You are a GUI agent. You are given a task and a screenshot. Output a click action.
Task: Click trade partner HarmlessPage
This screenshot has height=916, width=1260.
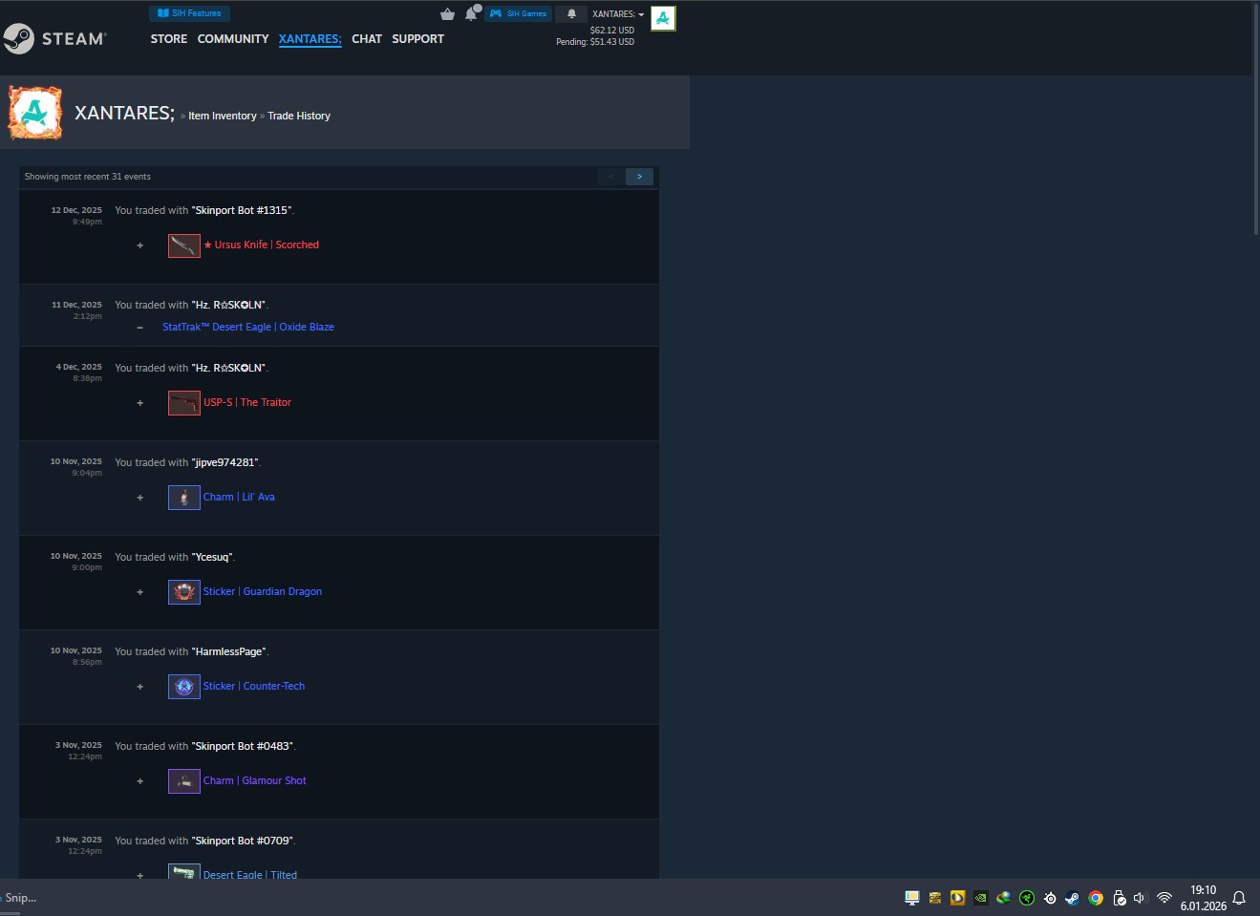click(230, 651)
